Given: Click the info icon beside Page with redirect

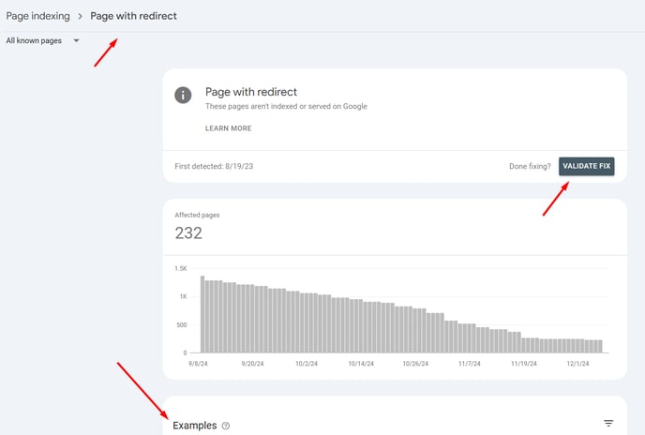Looking at the screenshot, I should 183,95.
